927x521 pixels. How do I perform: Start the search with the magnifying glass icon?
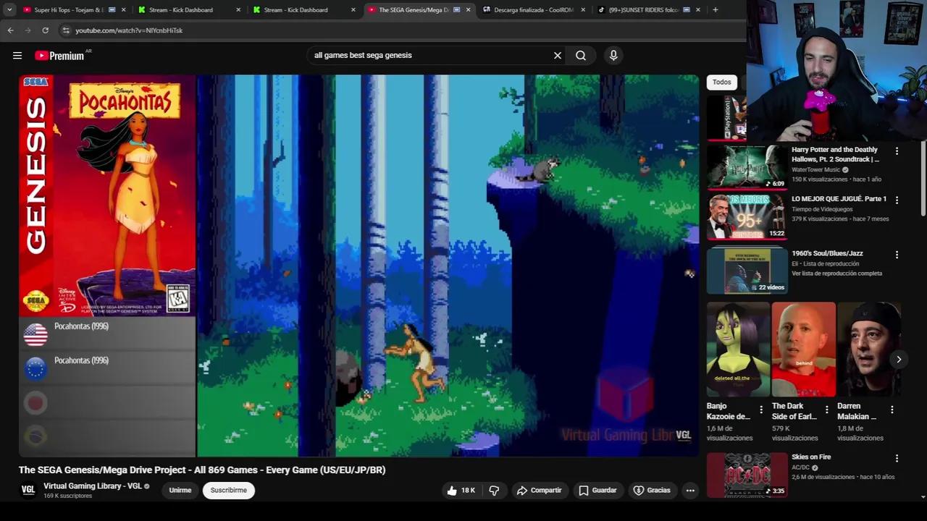tap(580, 55)
